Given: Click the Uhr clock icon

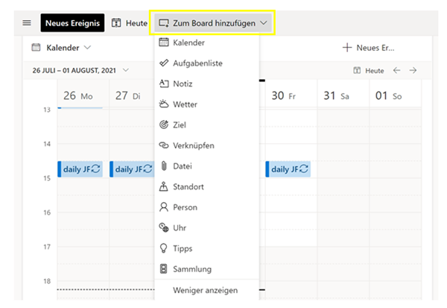Looking at the screenshot, I should point(165,227).
